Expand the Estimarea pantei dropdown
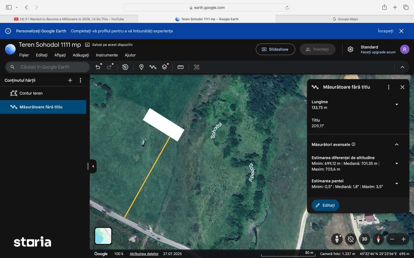 click(x=396, y=184)
